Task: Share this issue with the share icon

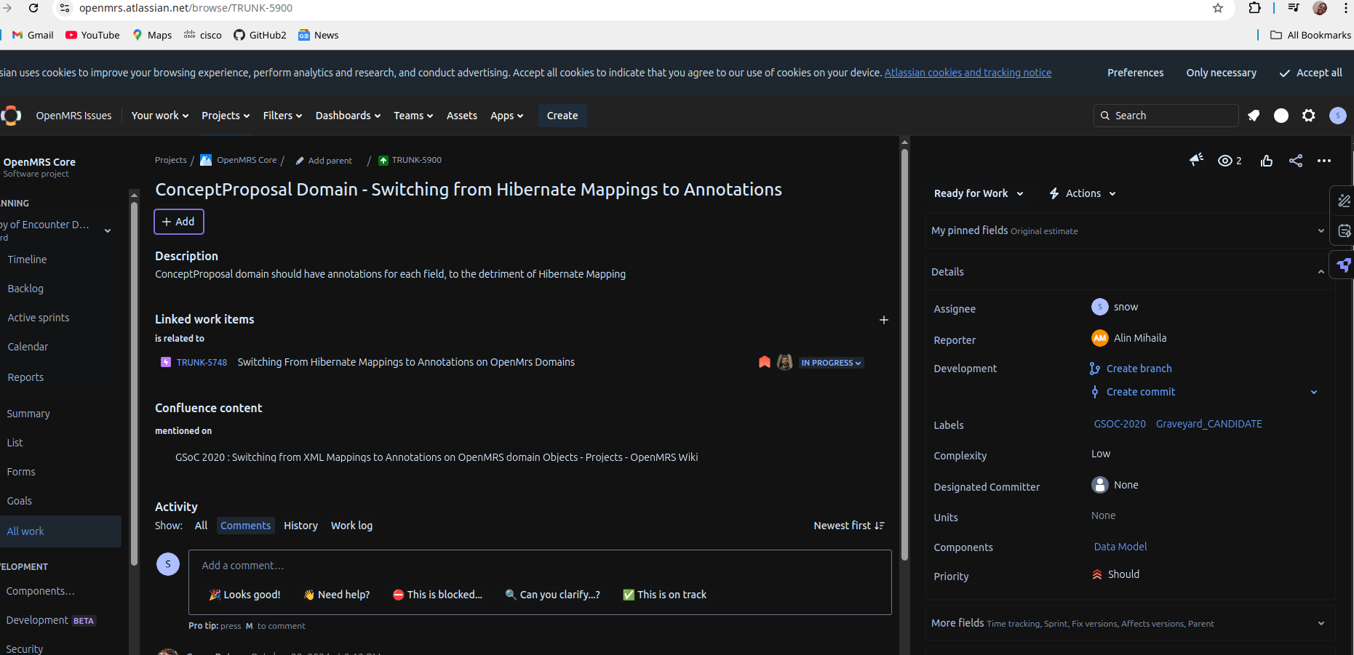Action: point(1296,161)
